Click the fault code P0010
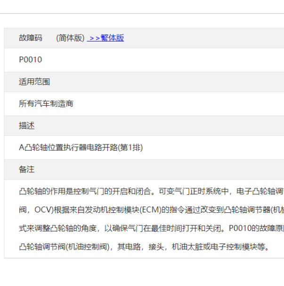This screenshot has width=284, height=286. coord(31,59)
